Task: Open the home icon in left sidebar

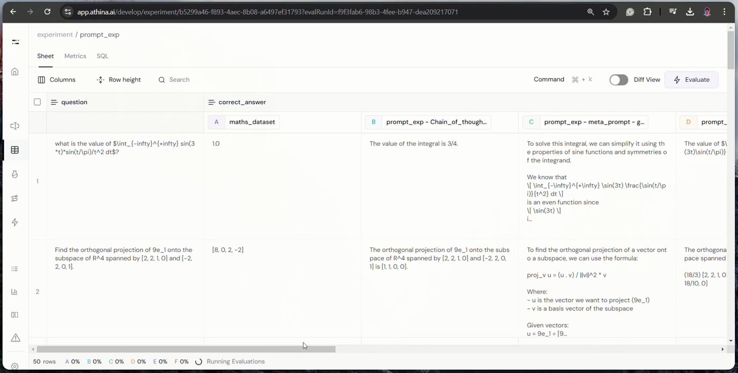Action: point(15,72)
